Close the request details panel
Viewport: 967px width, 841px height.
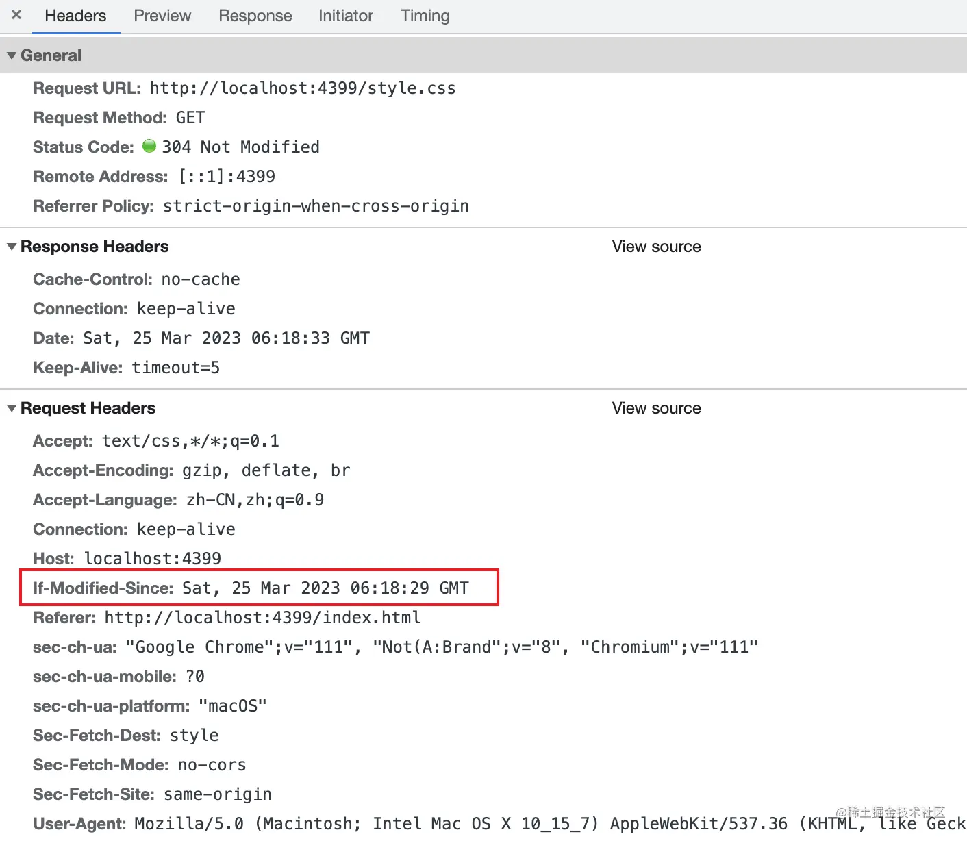16,14
